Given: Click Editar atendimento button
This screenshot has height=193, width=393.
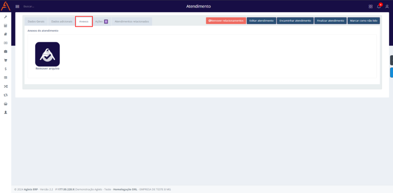Looking at the screenshot, I should tap(261, 21).
